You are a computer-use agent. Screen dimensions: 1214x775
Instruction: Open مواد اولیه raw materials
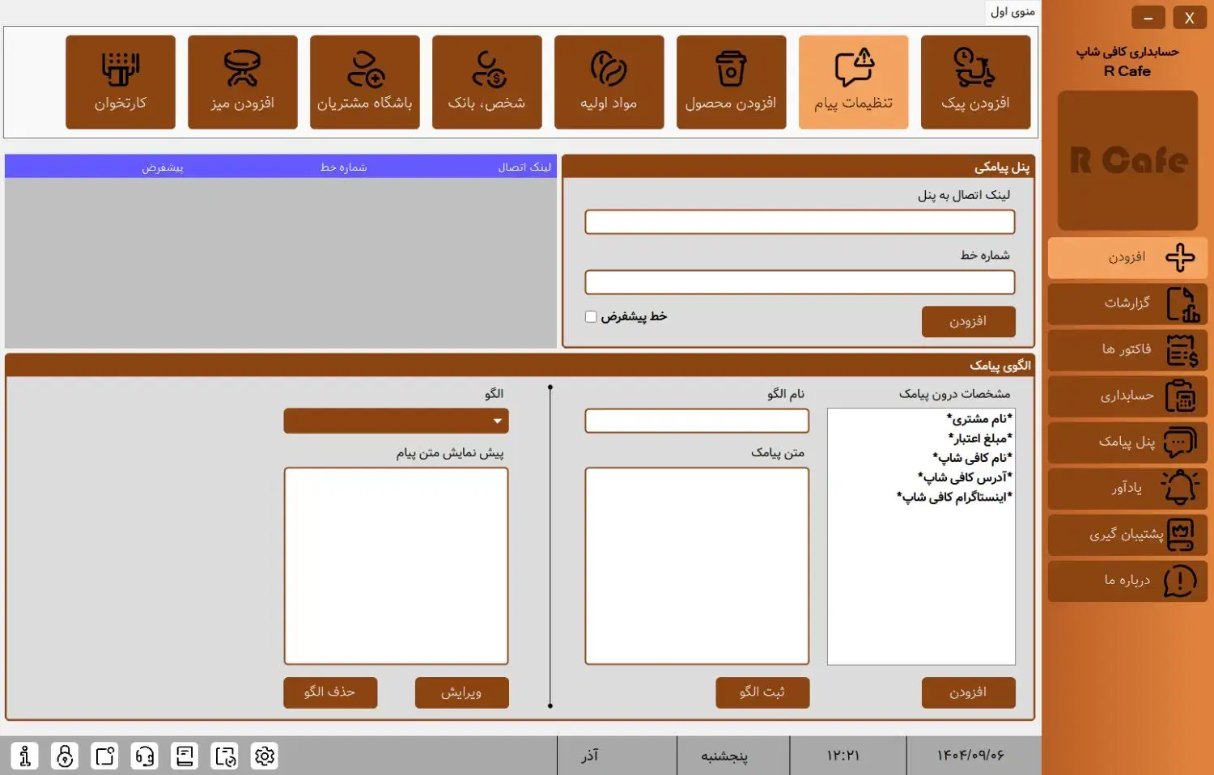point(609,81)
